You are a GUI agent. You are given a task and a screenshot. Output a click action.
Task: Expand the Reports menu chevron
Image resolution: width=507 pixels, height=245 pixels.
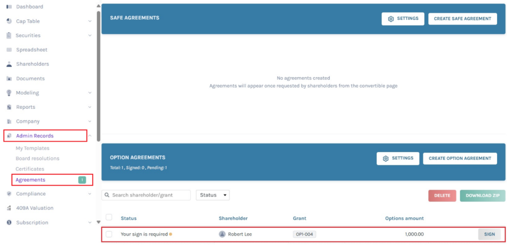(x=90, y=107)
